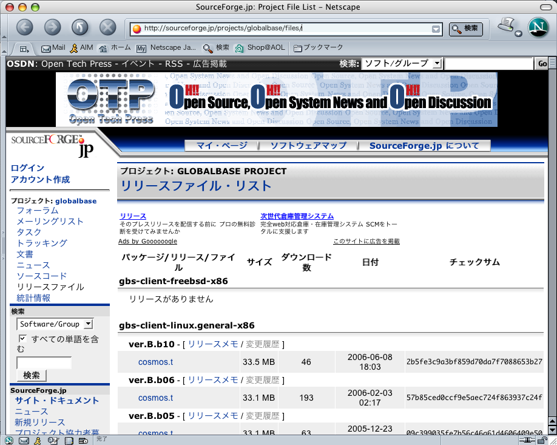
Task: Click the Netscape N logo throbber
Action: point(539,27)
